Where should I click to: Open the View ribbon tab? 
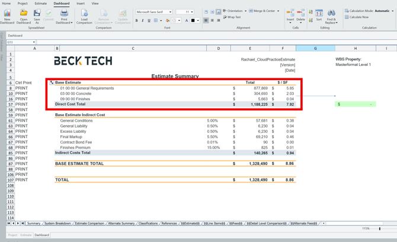coord(95,4)
